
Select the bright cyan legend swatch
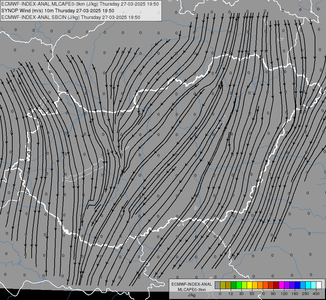click(x=308, y=285)
